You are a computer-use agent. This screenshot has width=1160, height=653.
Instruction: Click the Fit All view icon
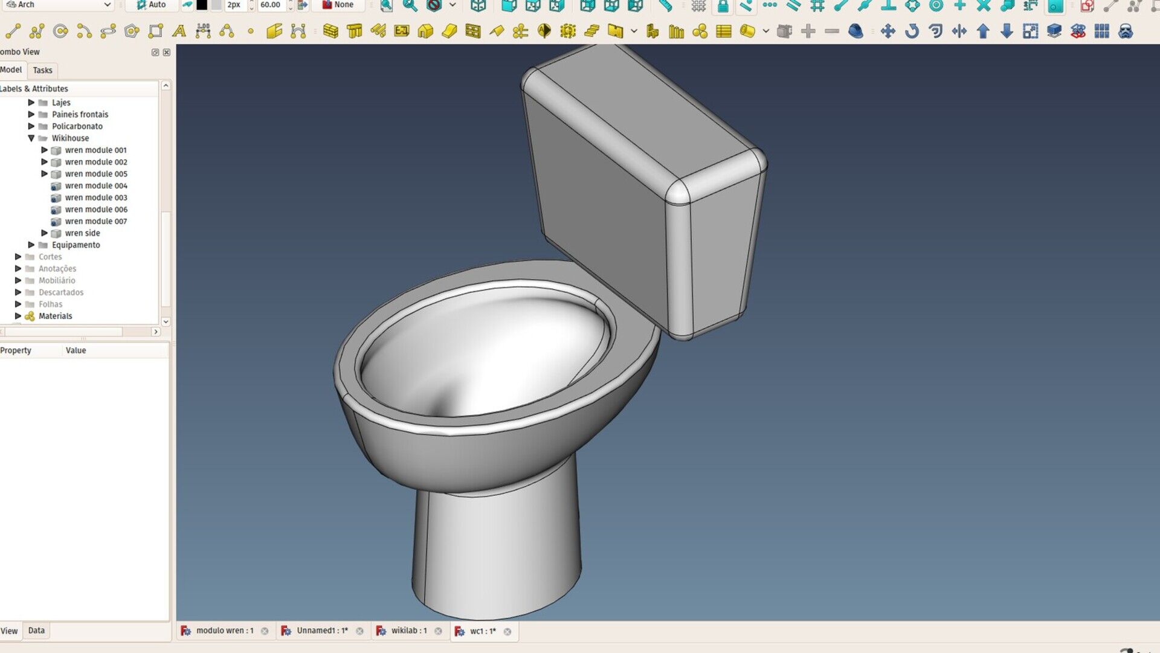point(387,5)
